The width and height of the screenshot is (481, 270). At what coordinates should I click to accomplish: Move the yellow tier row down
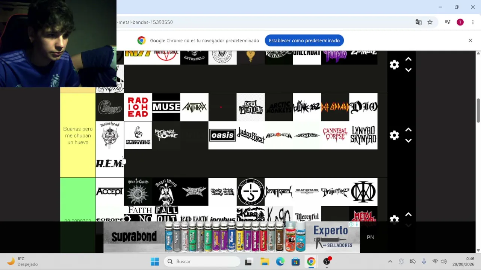pyautogui.click(x=408, y=141)
